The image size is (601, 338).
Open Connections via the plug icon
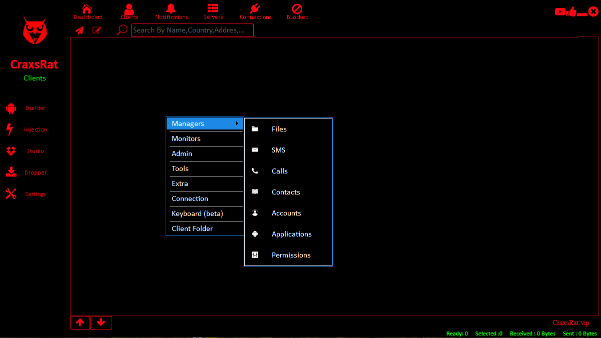(255, 9)
